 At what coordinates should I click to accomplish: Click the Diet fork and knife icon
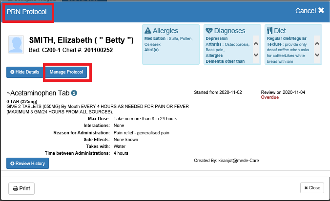point(269,30)
